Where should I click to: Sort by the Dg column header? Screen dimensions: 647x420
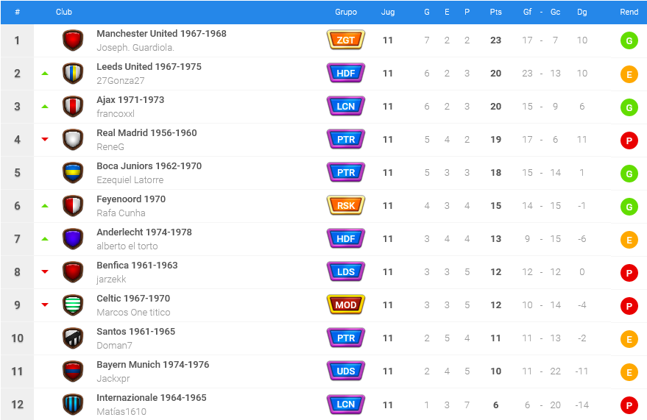pos(581,12)
